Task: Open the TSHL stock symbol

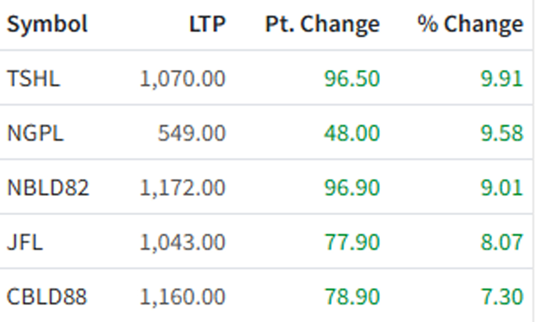Action: click(x=33, y=78)
